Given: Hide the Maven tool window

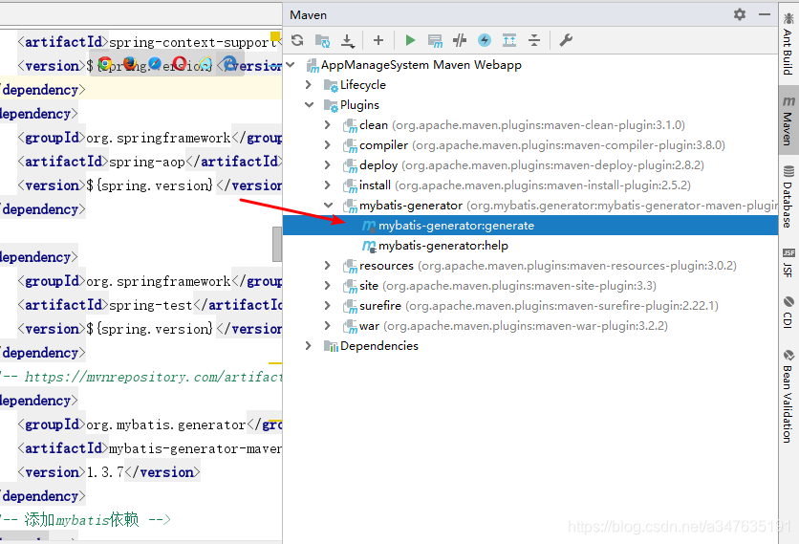Looking at the screenshot, I should coord(765,14).
